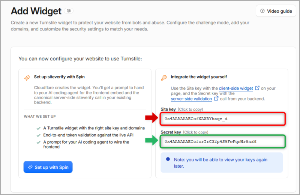
Task: Click the 'Cloudflare creates the widget' description paragraph
Action: [x=89, y=95]
